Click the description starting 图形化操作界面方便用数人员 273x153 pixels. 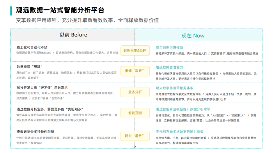[x=206, y=76]
